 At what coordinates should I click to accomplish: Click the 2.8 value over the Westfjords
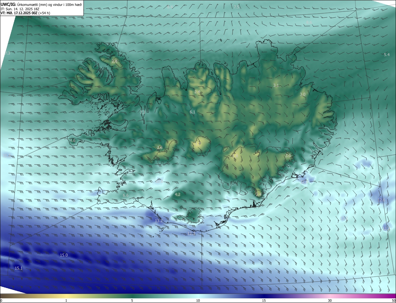pyautogui.click(x=114, y=61)
